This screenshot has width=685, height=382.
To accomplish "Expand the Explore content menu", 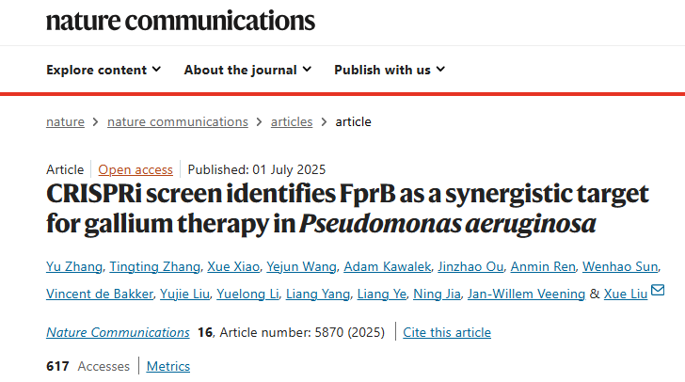I will (104, 70).
